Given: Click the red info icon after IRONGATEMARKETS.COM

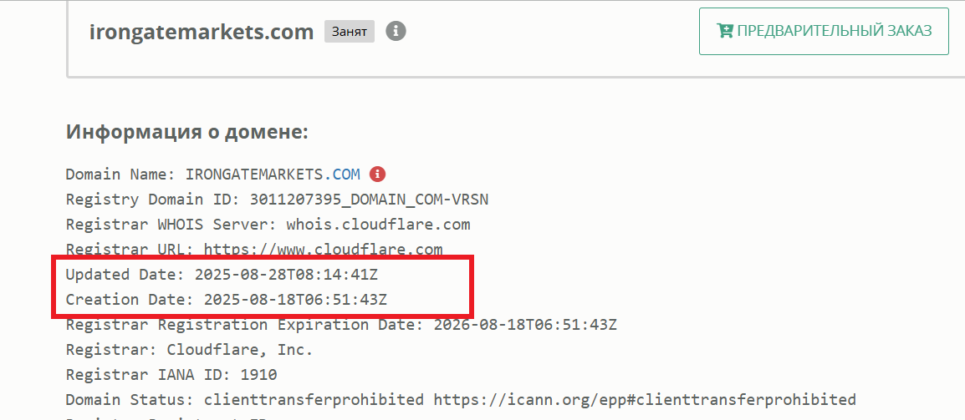Looking at the screenshot, I should [x=377, y=175].
